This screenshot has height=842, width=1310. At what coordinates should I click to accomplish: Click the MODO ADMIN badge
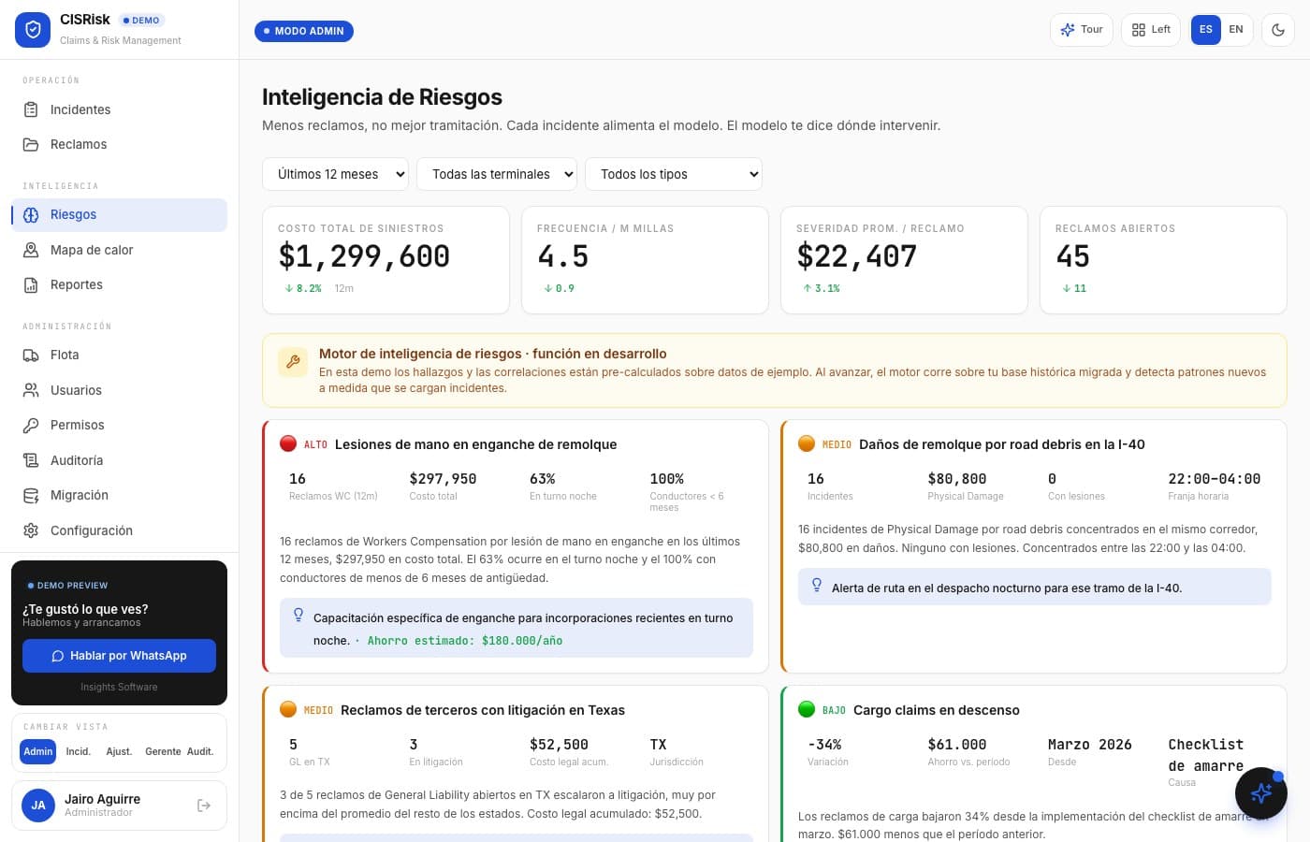(x=304, y=31)
